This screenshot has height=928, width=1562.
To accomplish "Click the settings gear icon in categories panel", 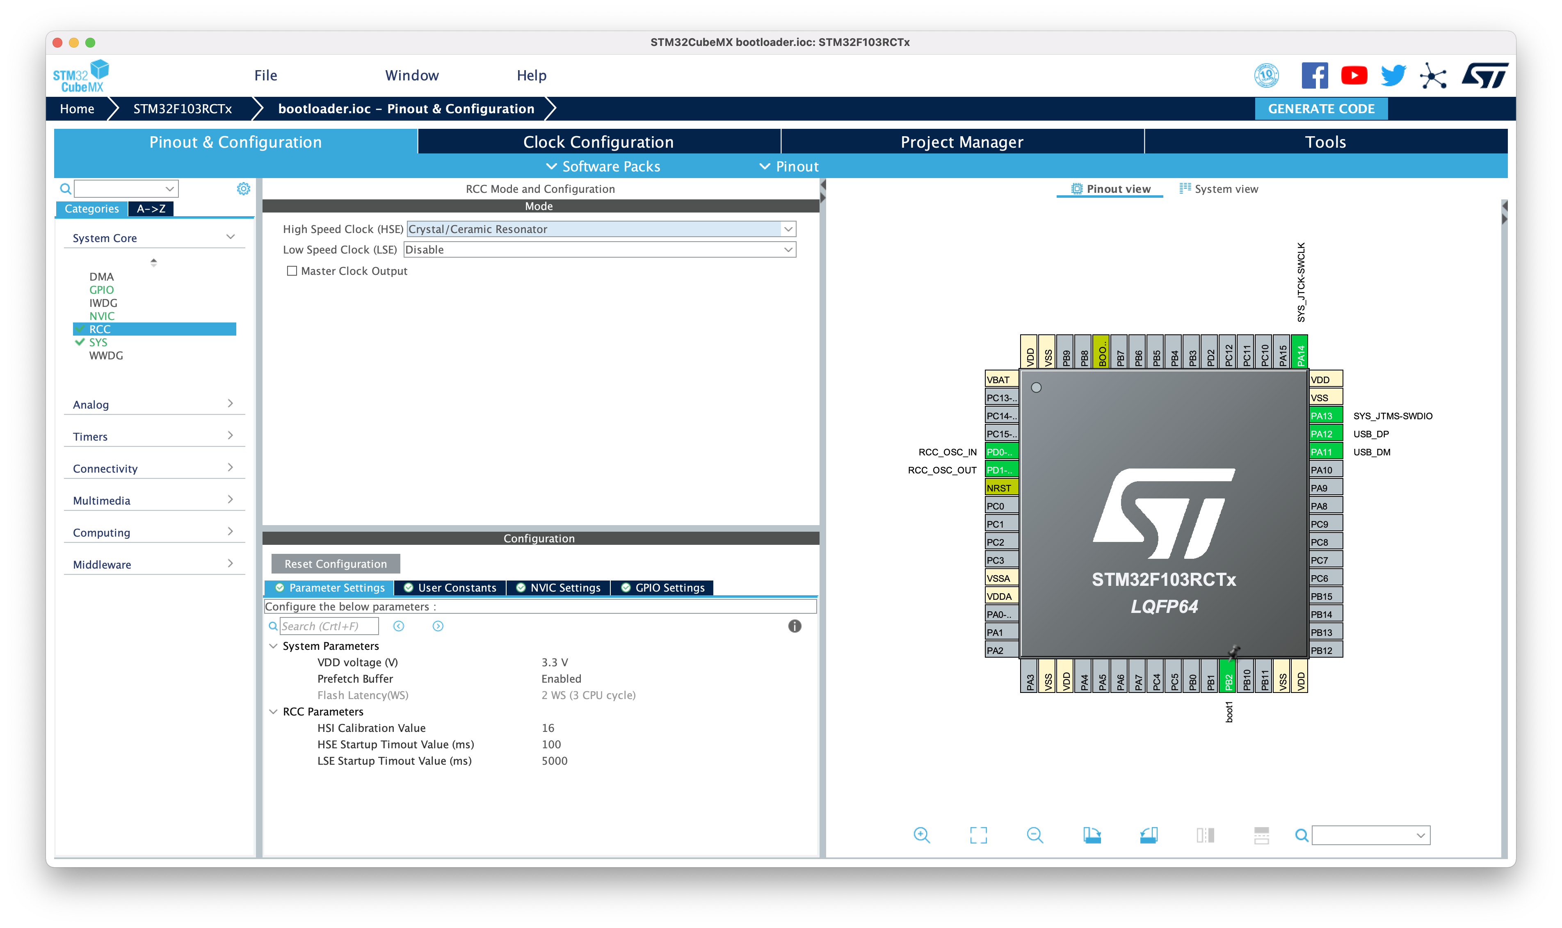I will coord(243,188).
